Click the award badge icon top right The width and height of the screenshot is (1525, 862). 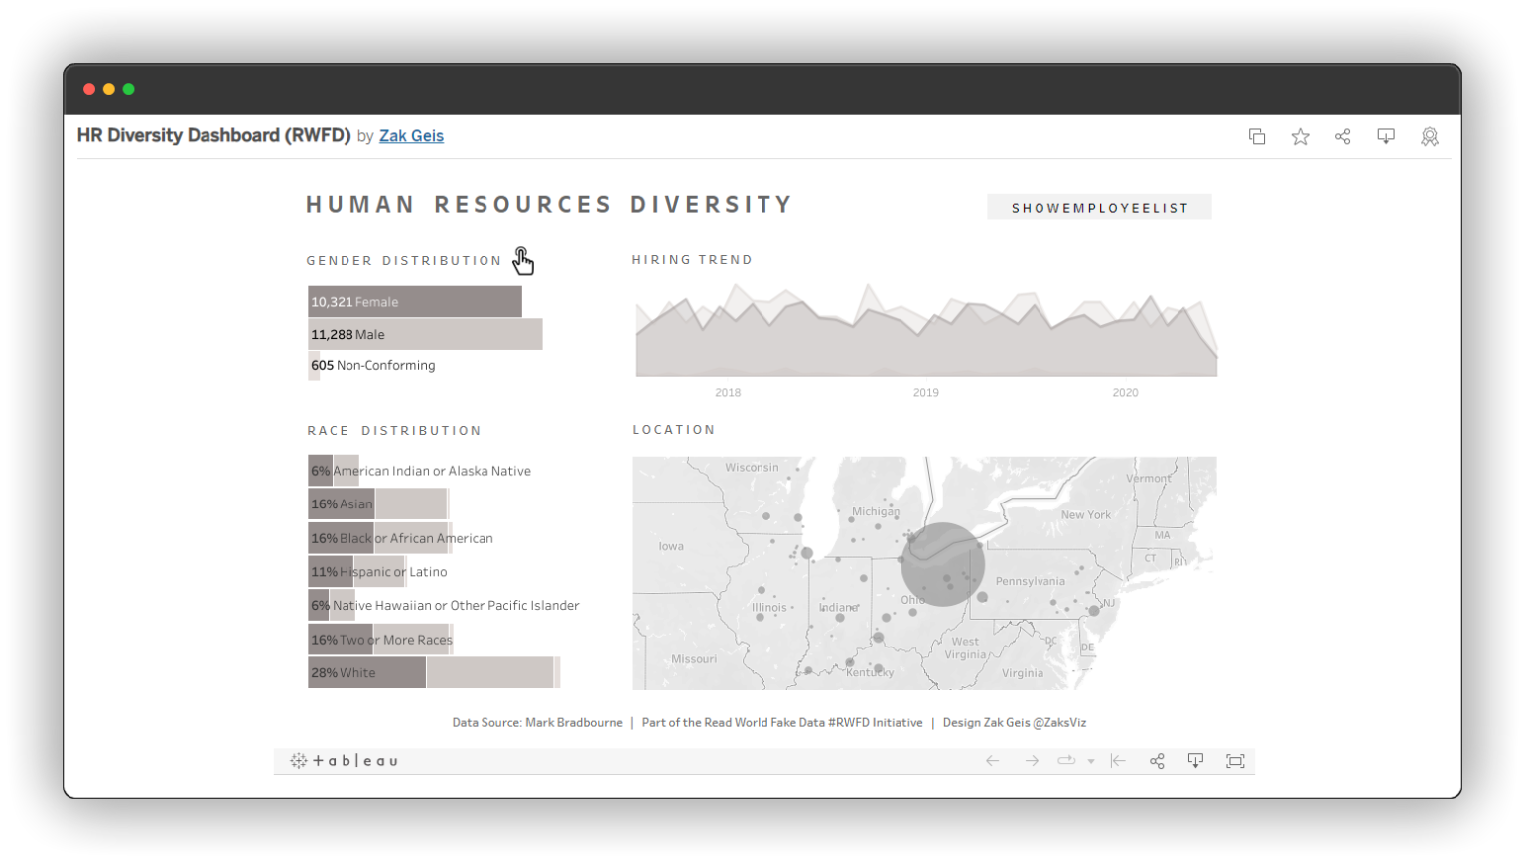[x=1430, y=136]
